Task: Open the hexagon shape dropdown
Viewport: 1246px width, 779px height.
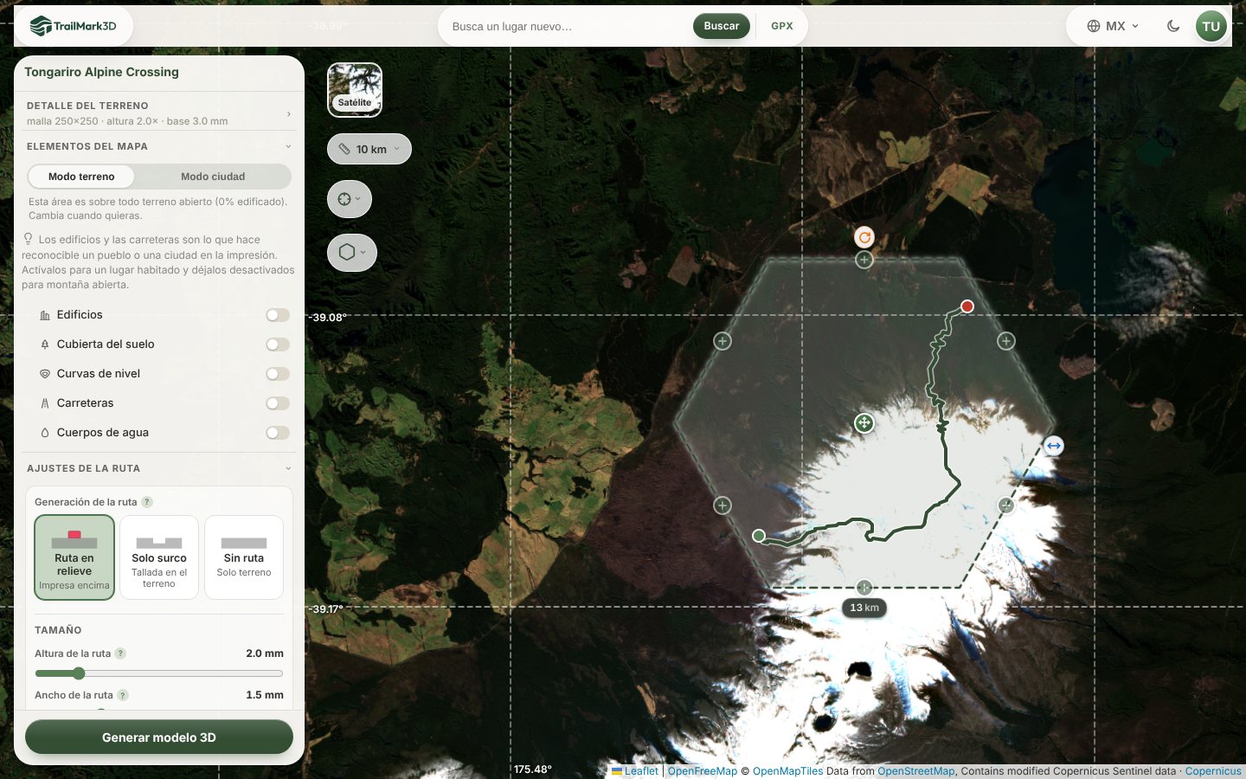Action: [352, 253]
